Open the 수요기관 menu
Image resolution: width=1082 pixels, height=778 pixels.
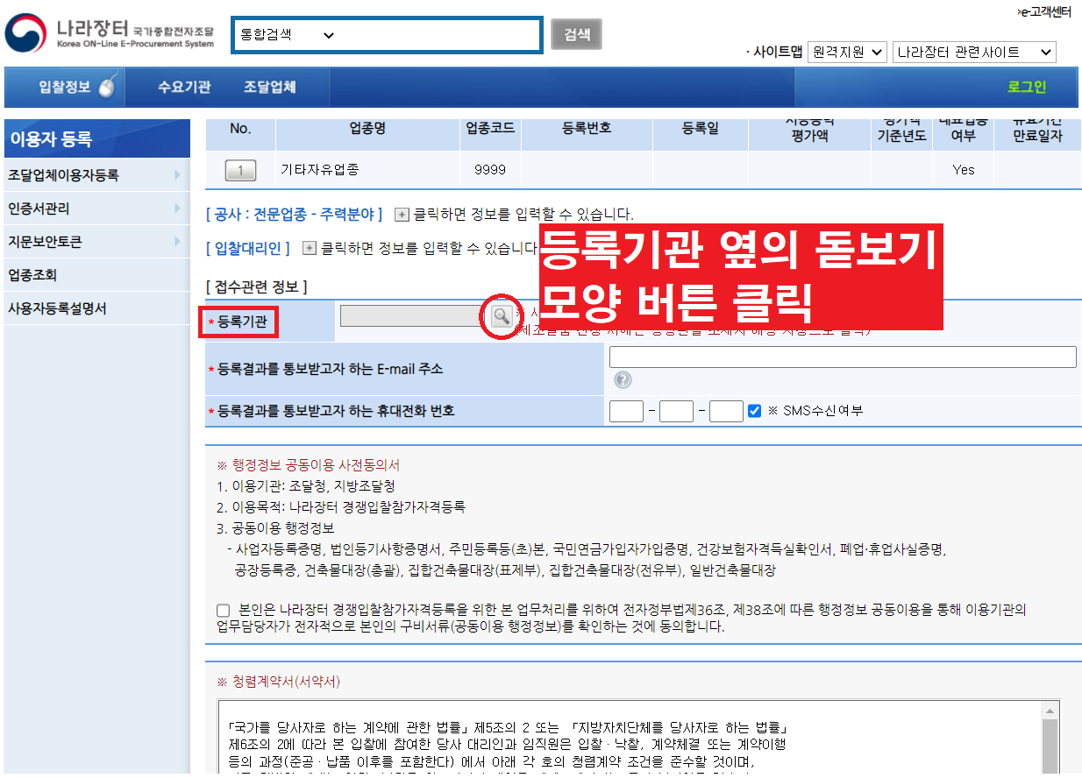184,88
